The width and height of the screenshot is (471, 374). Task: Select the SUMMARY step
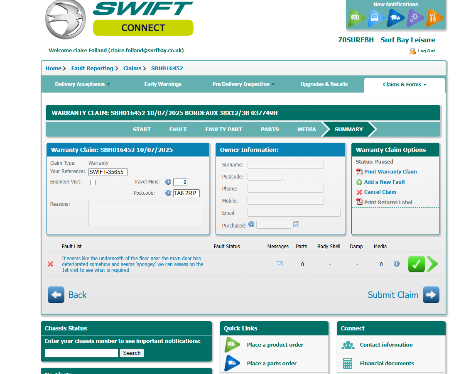[x=348, y=130]
